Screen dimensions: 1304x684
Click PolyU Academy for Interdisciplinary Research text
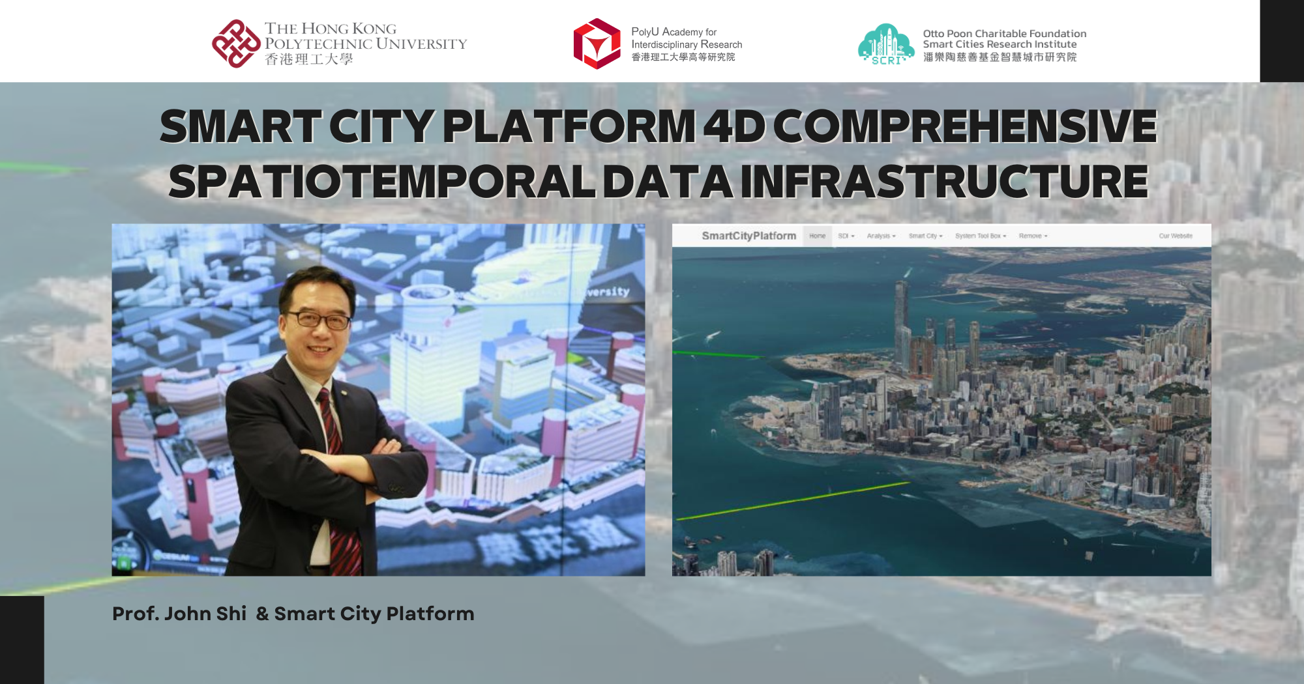tap(686, 44)
